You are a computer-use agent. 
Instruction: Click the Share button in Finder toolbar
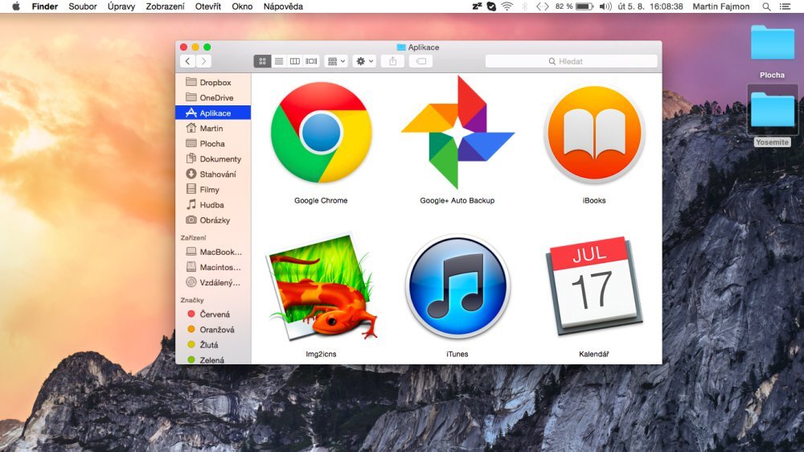point(392,61)
